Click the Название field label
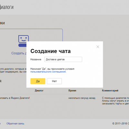The height and width of the screenshot is (129, 129). (36, 59)
